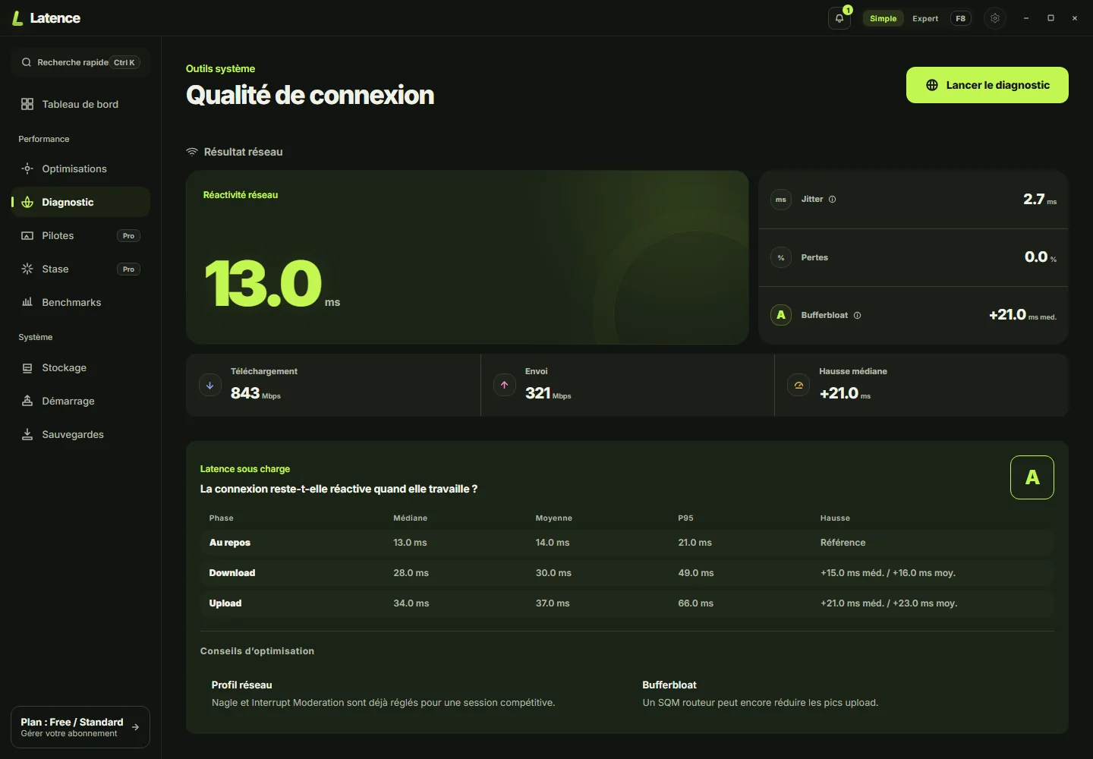The image size is (1093, 759).
Task: Click the Sauvegardes download icon
Action: pos(27,434)
